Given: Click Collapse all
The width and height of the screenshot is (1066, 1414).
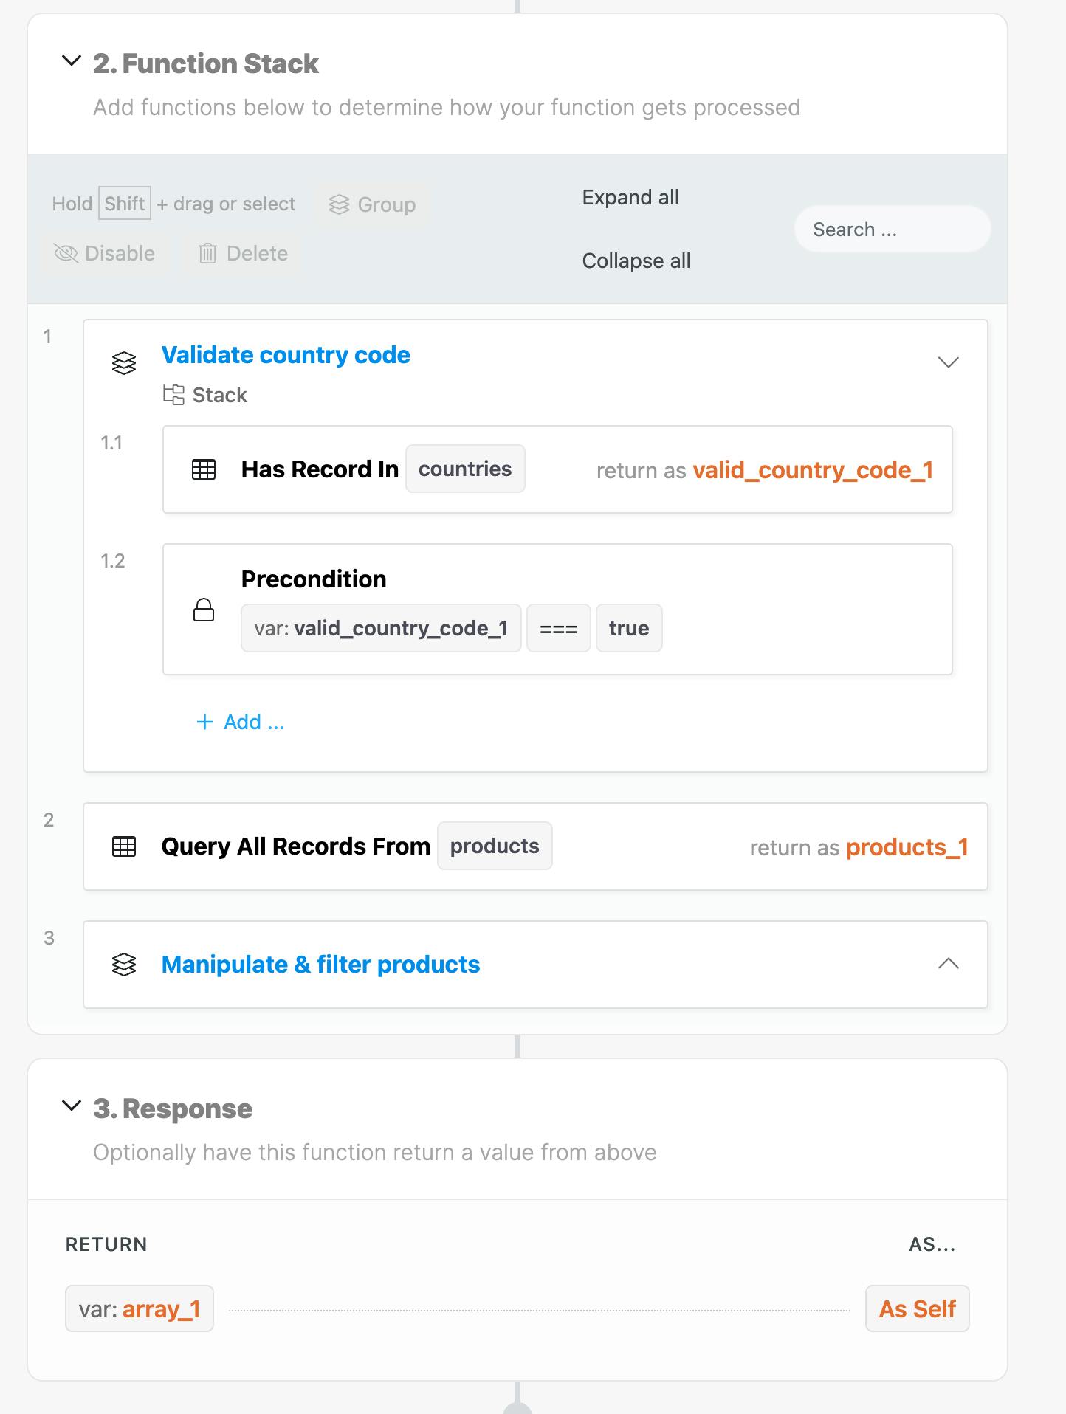Looking at the screenshot, I should point(636,261).
